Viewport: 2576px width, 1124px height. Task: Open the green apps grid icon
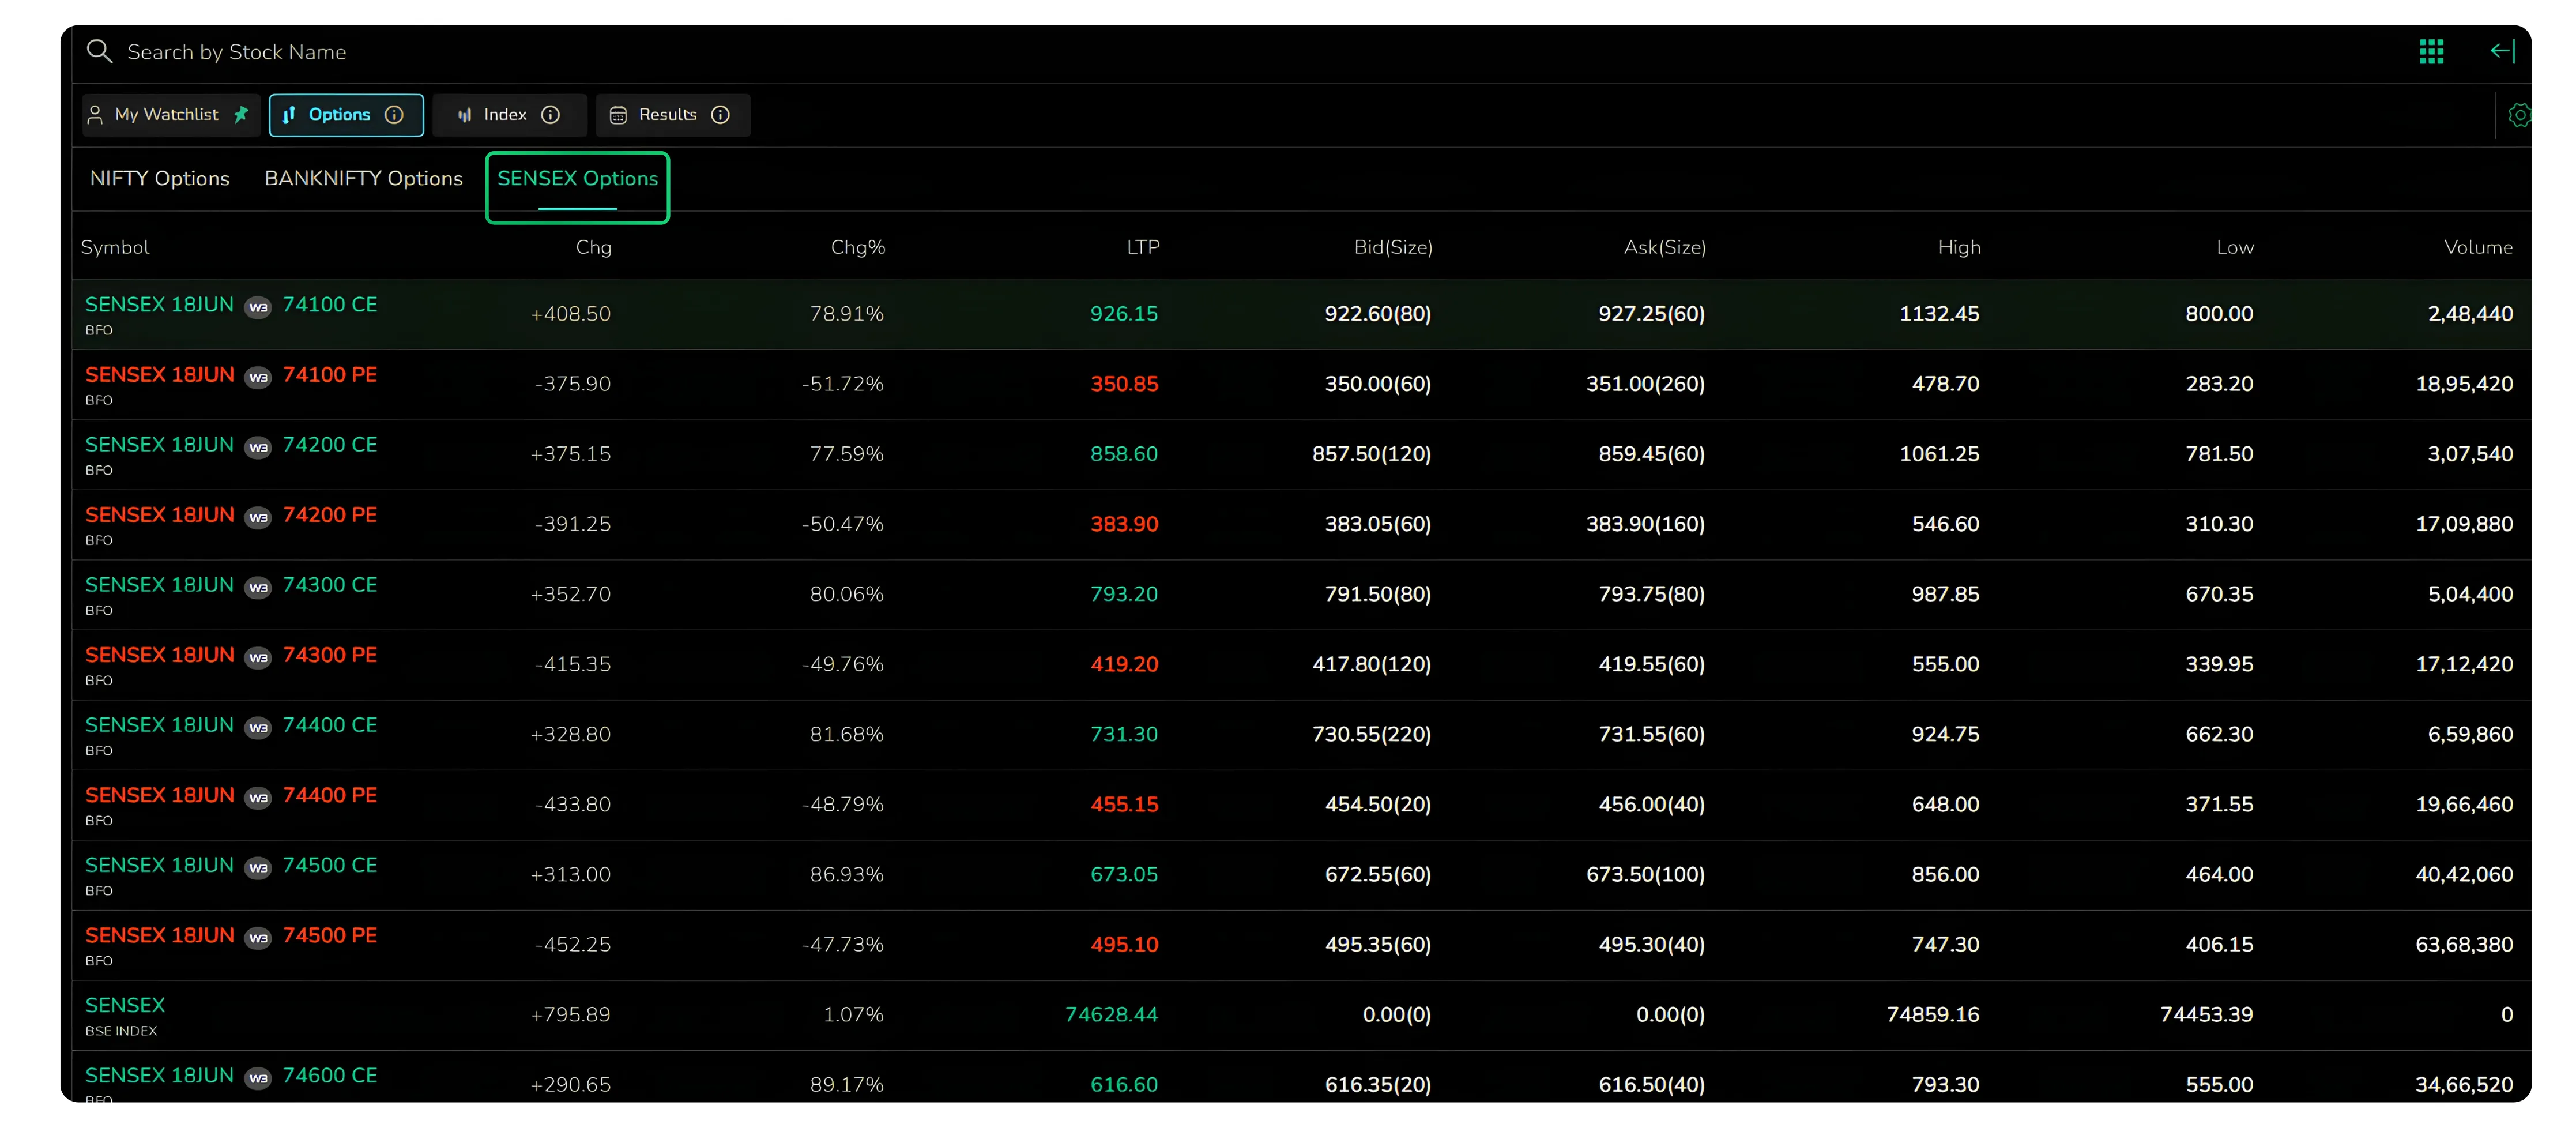click(x=2431, y=51)
